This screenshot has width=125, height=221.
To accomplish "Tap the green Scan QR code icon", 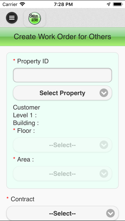I will tap(34, 18).
